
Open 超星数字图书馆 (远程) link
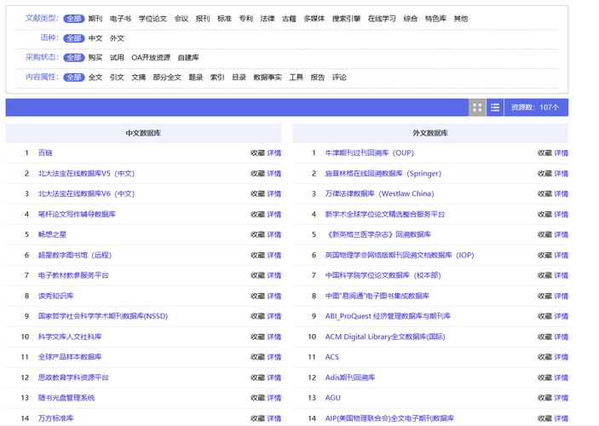click(75, 256)
